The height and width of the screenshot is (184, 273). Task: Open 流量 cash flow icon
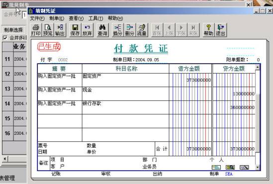pos(142,30)
